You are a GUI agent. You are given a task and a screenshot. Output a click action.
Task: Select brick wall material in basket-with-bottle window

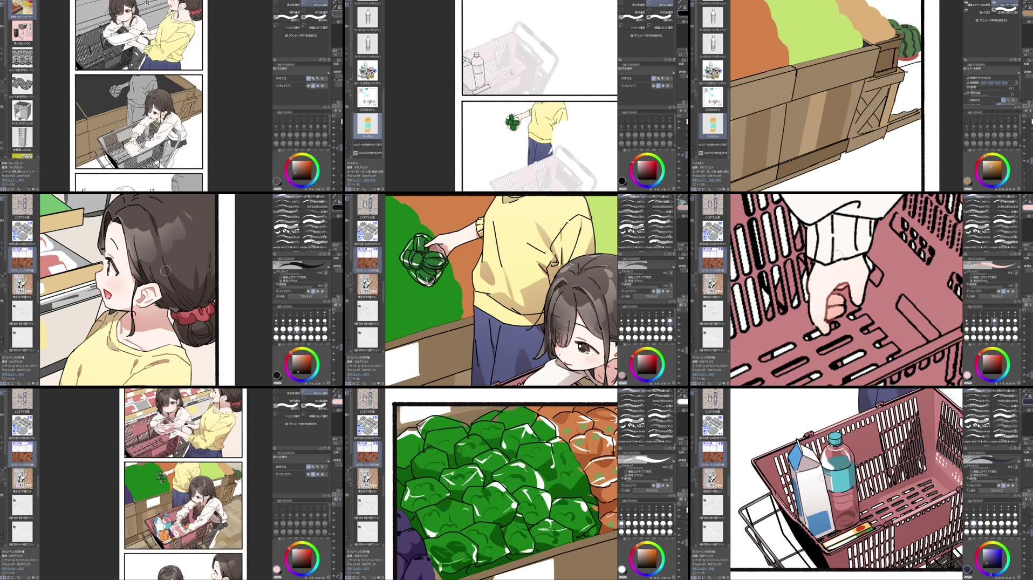[x=713, y=478]
